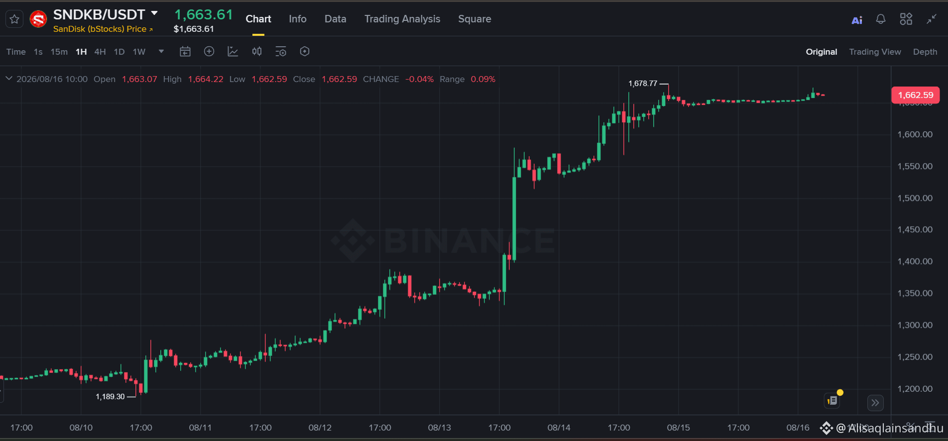Select the Time line chart interval
948x441 pixels.
tap(16, 52)
